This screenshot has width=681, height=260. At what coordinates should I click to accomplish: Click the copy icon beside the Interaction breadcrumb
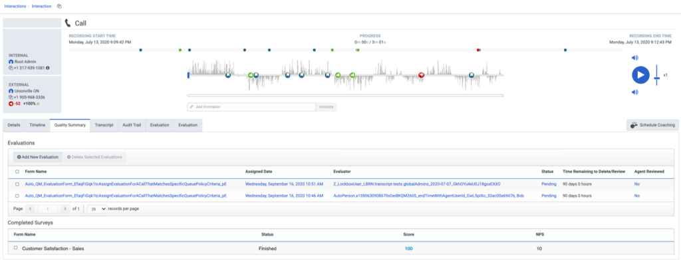59,6
